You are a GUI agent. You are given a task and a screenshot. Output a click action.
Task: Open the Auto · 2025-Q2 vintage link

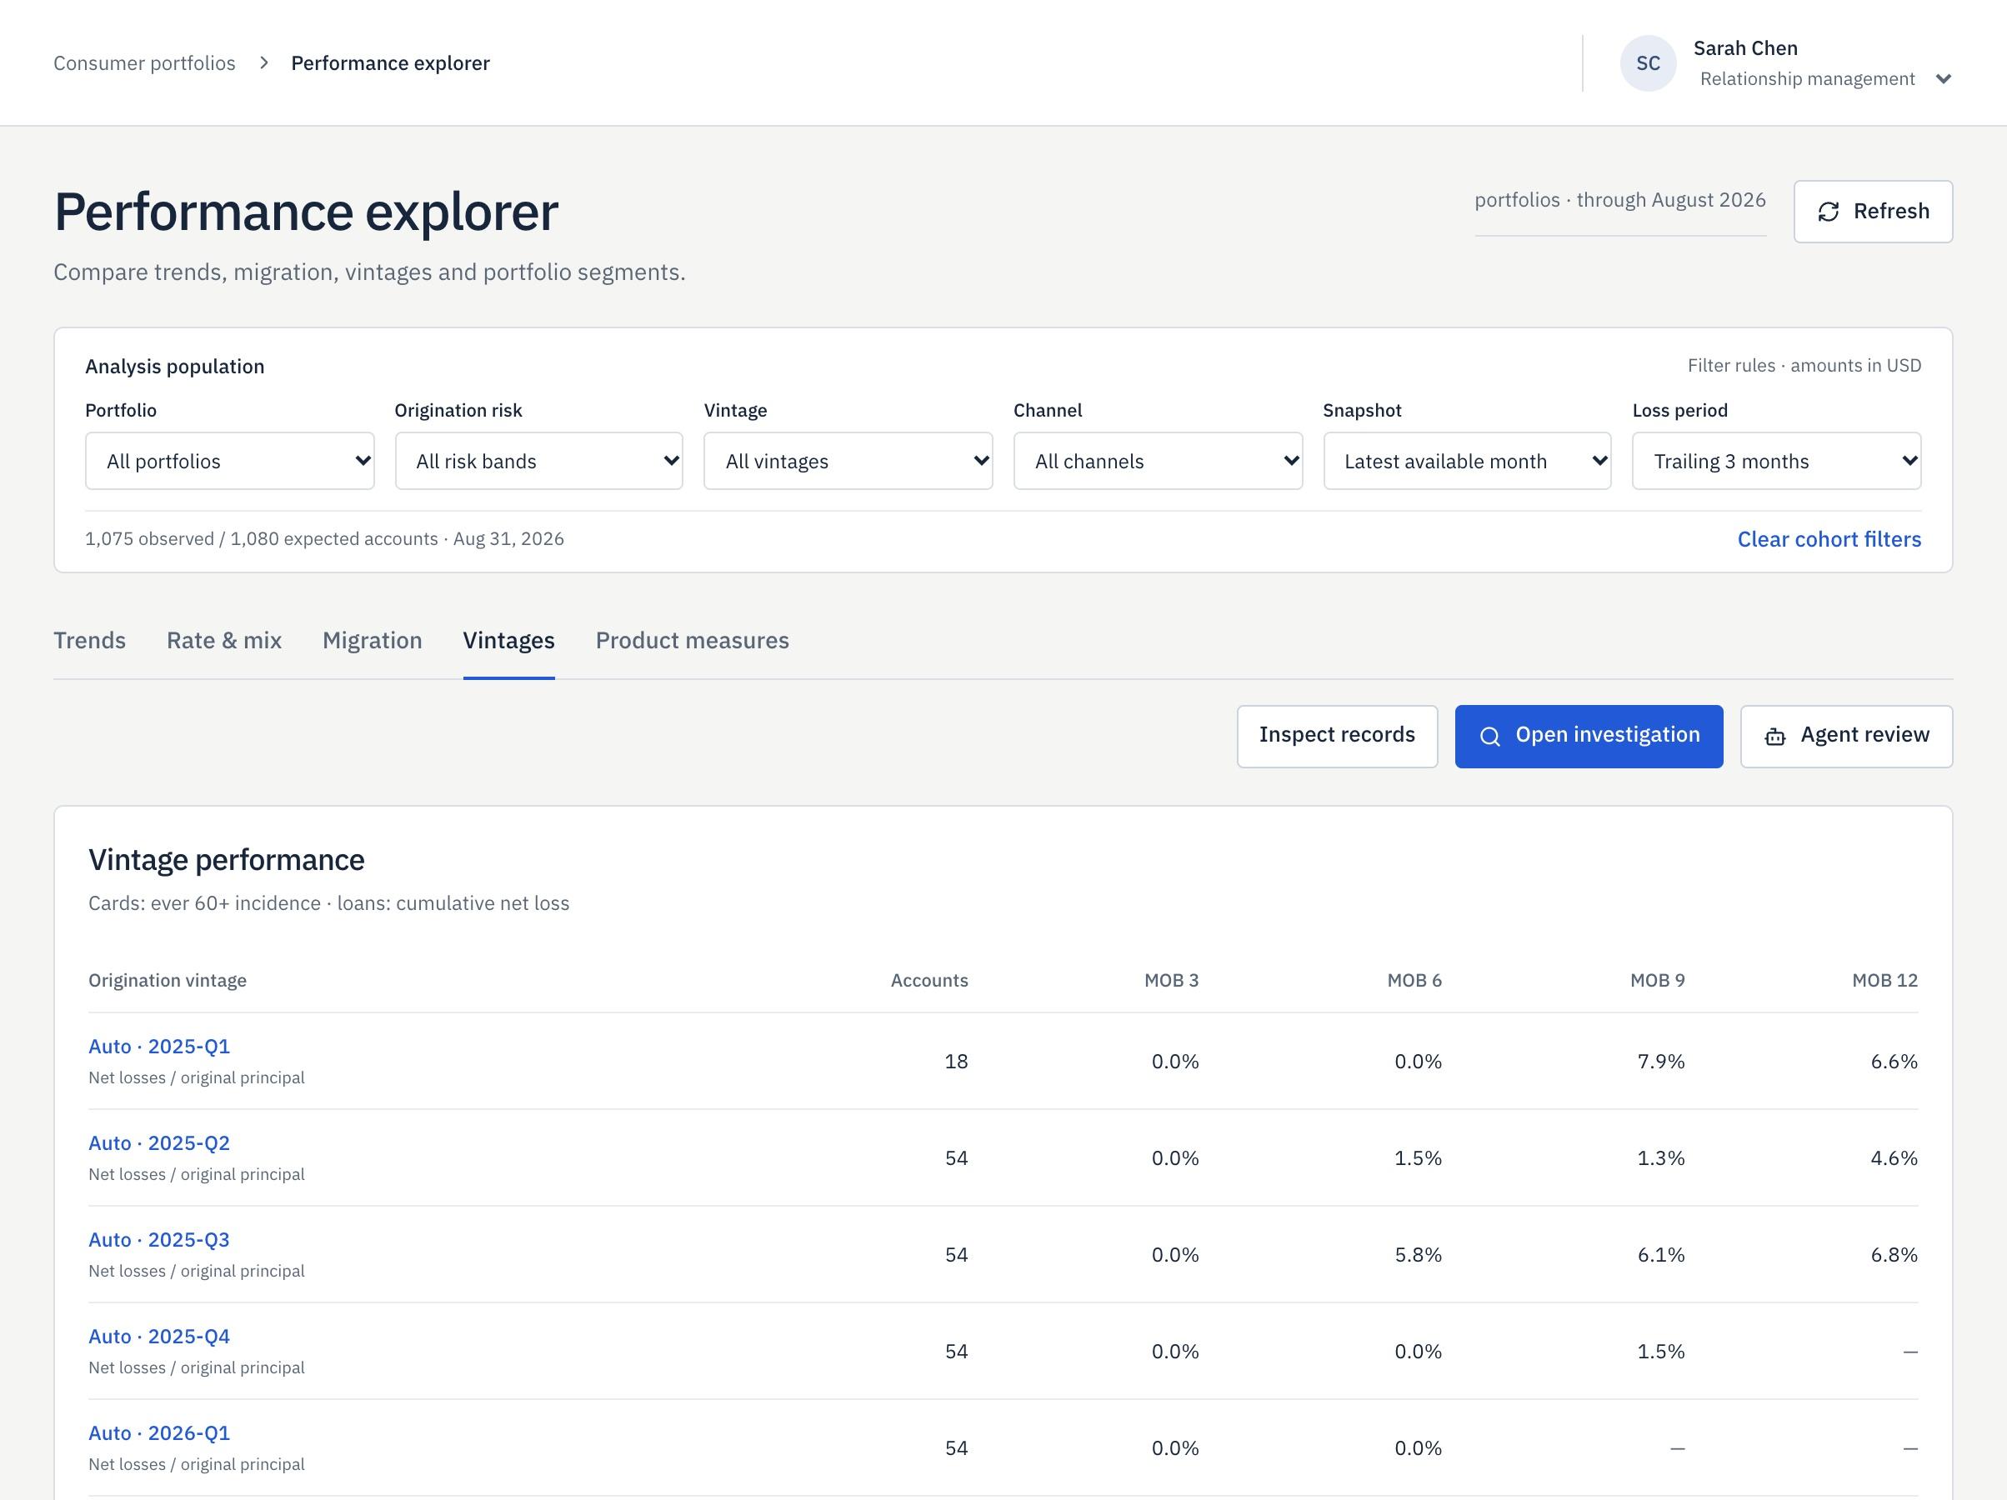tap(160, 1143)
